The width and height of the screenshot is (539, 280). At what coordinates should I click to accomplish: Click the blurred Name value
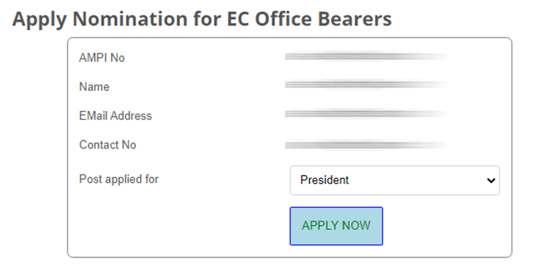tap(366, 85)
